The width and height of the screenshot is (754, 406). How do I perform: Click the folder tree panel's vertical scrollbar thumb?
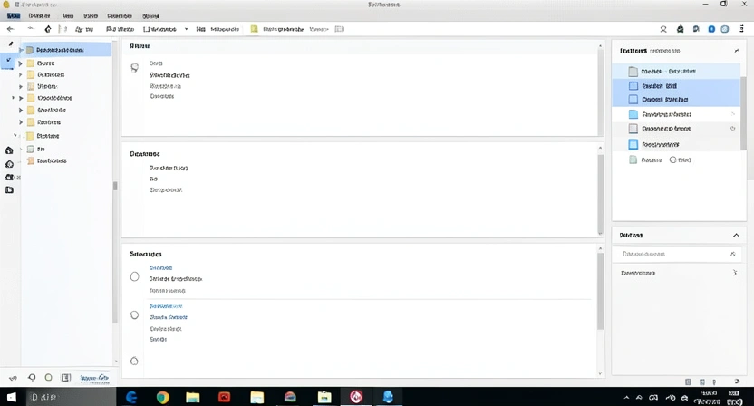(115, 186)
